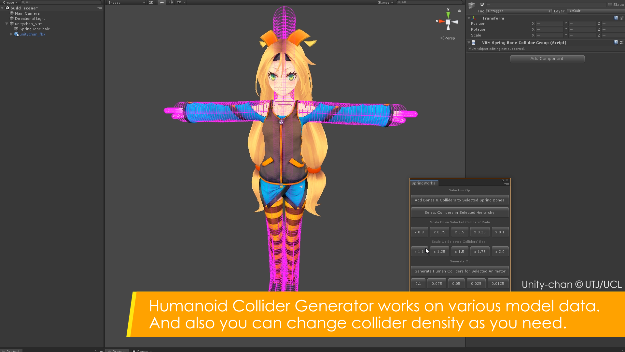Toggle scene lighting in the Scene view toolbar

click(x=162, y=2)
